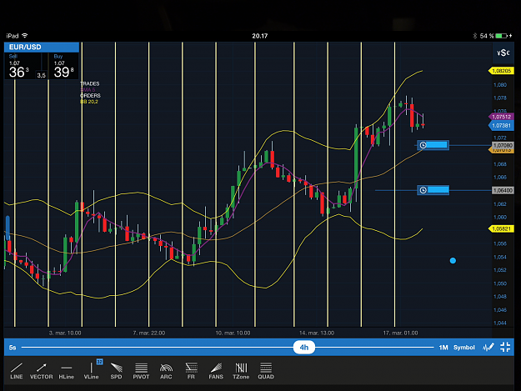Select the FR Fibonacci retracement tool
This screenshot has height=391, width=521.
191,371
